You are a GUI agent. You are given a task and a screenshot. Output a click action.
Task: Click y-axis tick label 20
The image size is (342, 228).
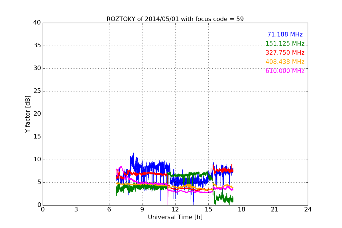click(37, 114)
